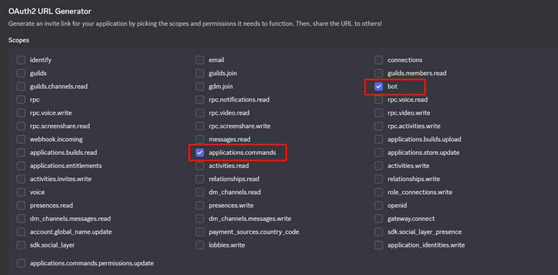
Task: Check the connections scope box
Action: pyautogui.click(x=379, y=60)
